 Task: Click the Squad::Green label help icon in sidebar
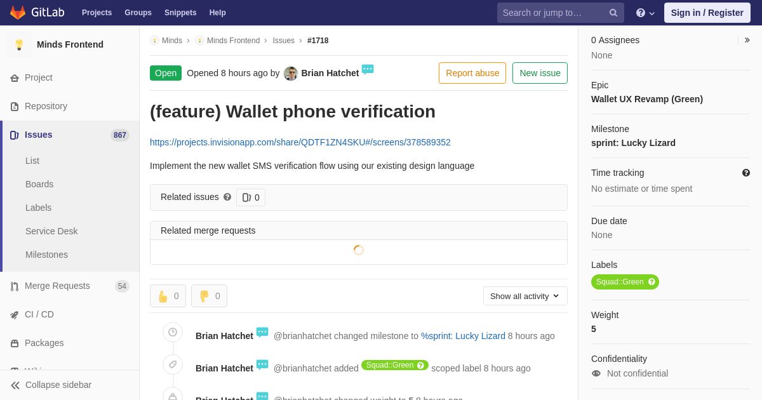[x=652, y=282]
